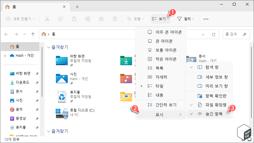Expand the Hash - 개인 OneDrive node
Image resolution: width=254 pixels, height=143 pixels.
pos(5,56)
